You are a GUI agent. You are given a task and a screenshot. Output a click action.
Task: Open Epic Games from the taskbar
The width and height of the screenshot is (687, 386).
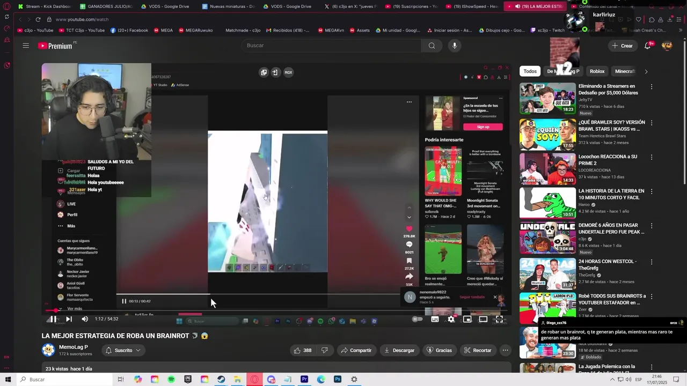[x=188, y=380]
